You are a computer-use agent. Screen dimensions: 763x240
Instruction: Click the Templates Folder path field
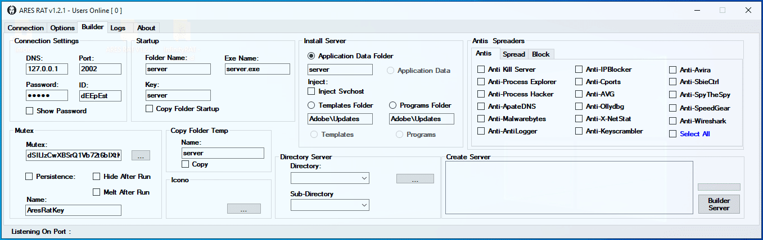[340, 118]
